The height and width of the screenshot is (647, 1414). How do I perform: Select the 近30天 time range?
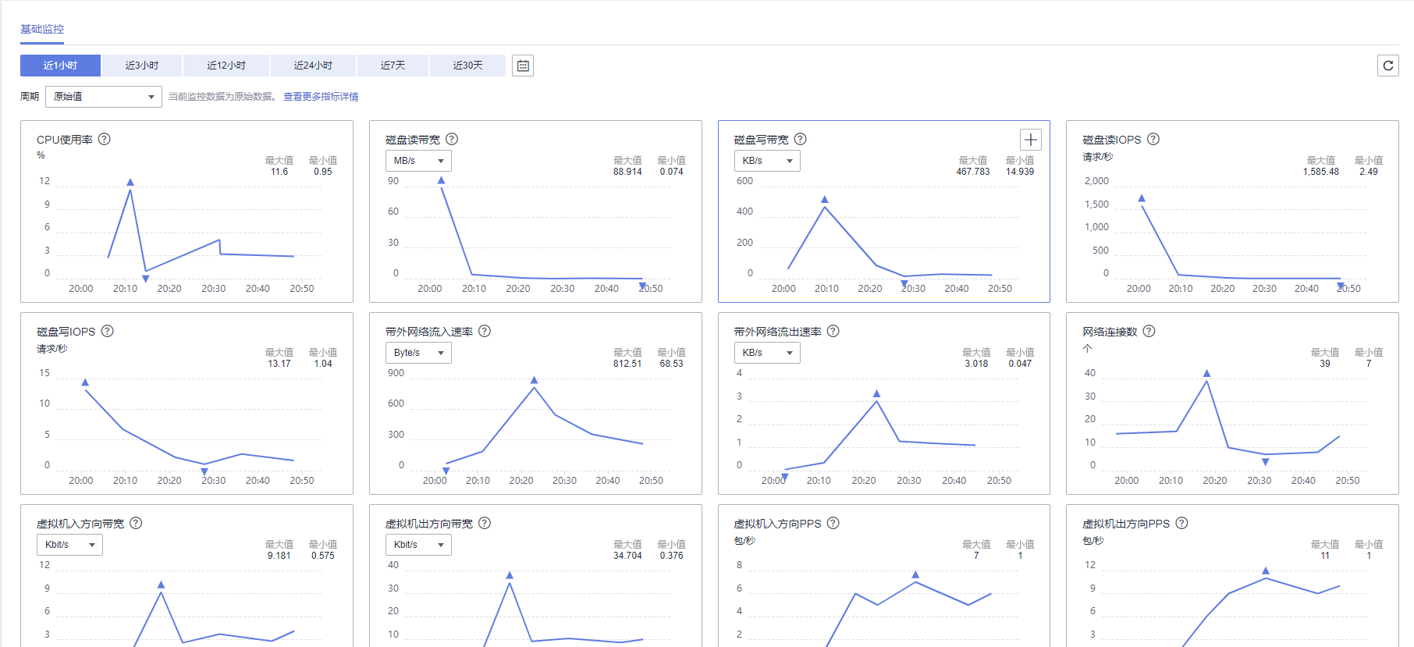pos(468,66)
